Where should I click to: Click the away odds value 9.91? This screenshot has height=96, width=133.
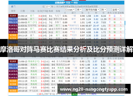(103, 81)
